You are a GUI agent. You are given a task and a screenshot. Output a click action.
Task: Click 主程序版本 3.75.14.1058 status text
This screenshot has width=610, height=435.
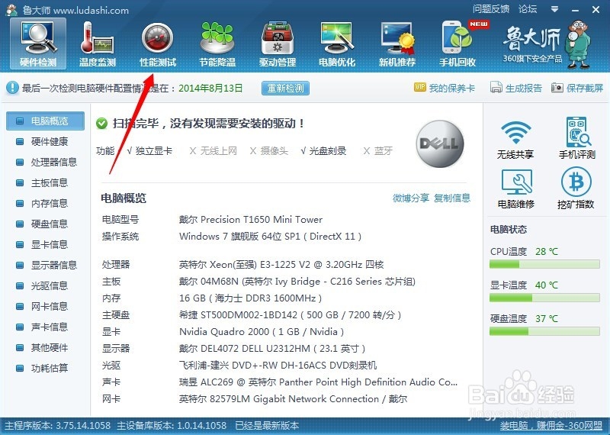[x=58, y=425]
